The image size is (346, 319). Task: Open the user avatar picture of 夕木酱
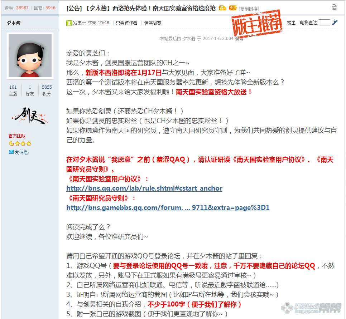pyautogui.click(x=30, y=56)
